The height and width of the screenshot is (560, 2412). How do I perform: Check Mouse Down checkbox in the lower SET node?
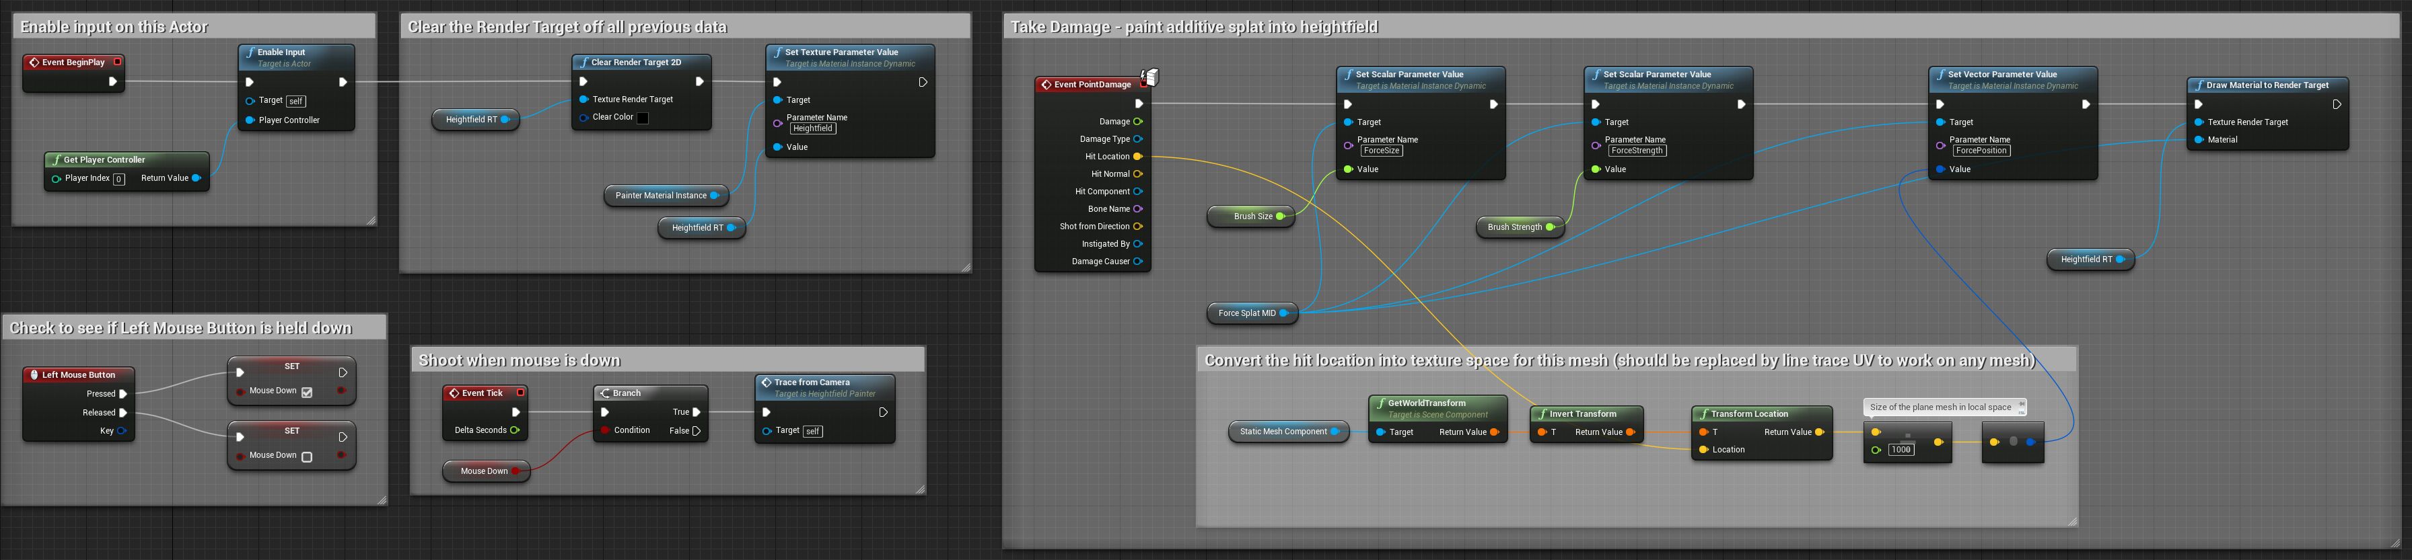click(307, 457)
